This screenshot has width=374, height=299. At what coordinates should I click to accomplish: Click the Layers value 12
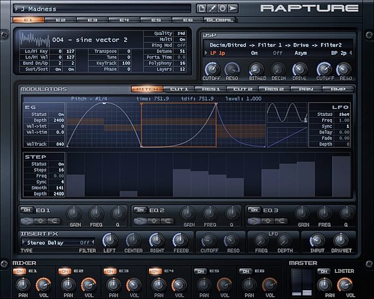pyautogui.click(x=182, y=69)
